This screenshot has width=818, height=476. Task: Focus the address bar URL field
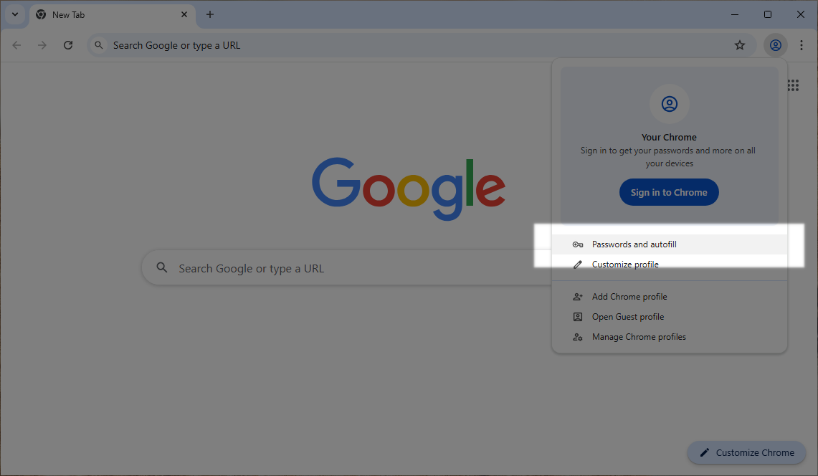tap(422, 45)
